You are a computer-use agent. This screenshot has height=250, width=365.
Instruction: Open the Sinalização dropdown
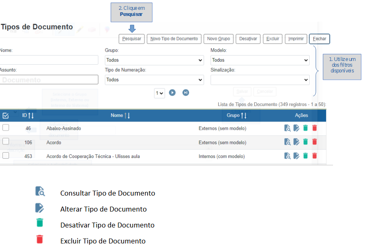[260, 80]
